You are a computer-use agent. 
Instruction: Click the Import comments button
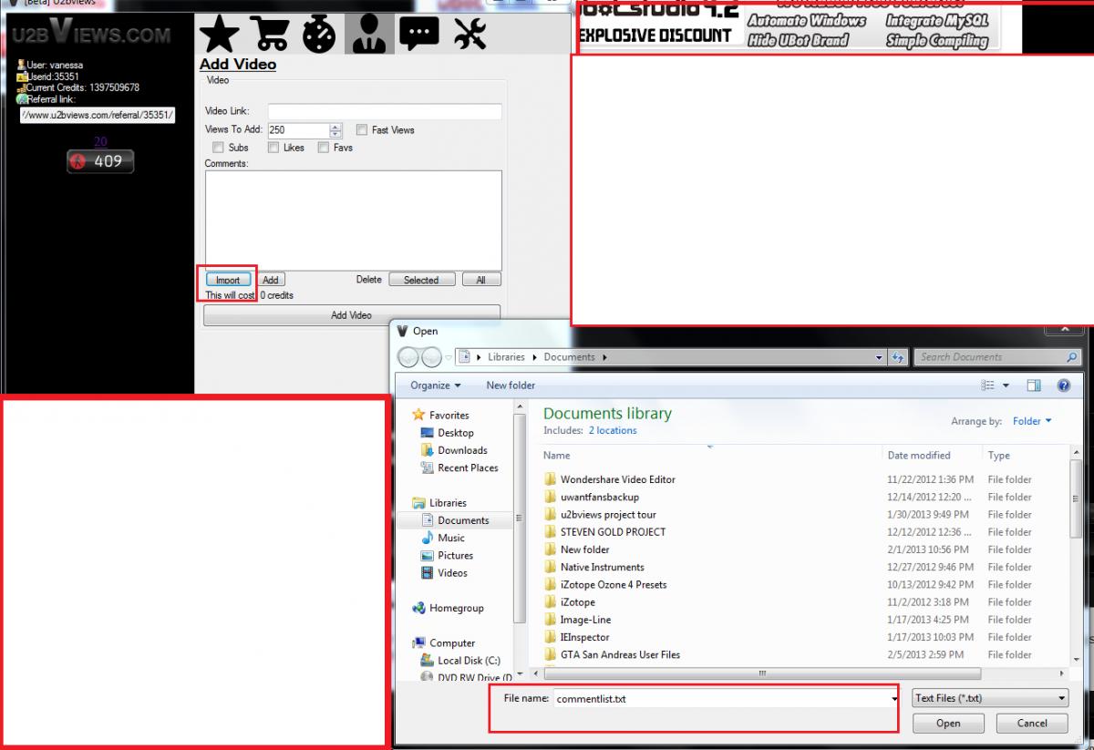(x=228, y=281)
